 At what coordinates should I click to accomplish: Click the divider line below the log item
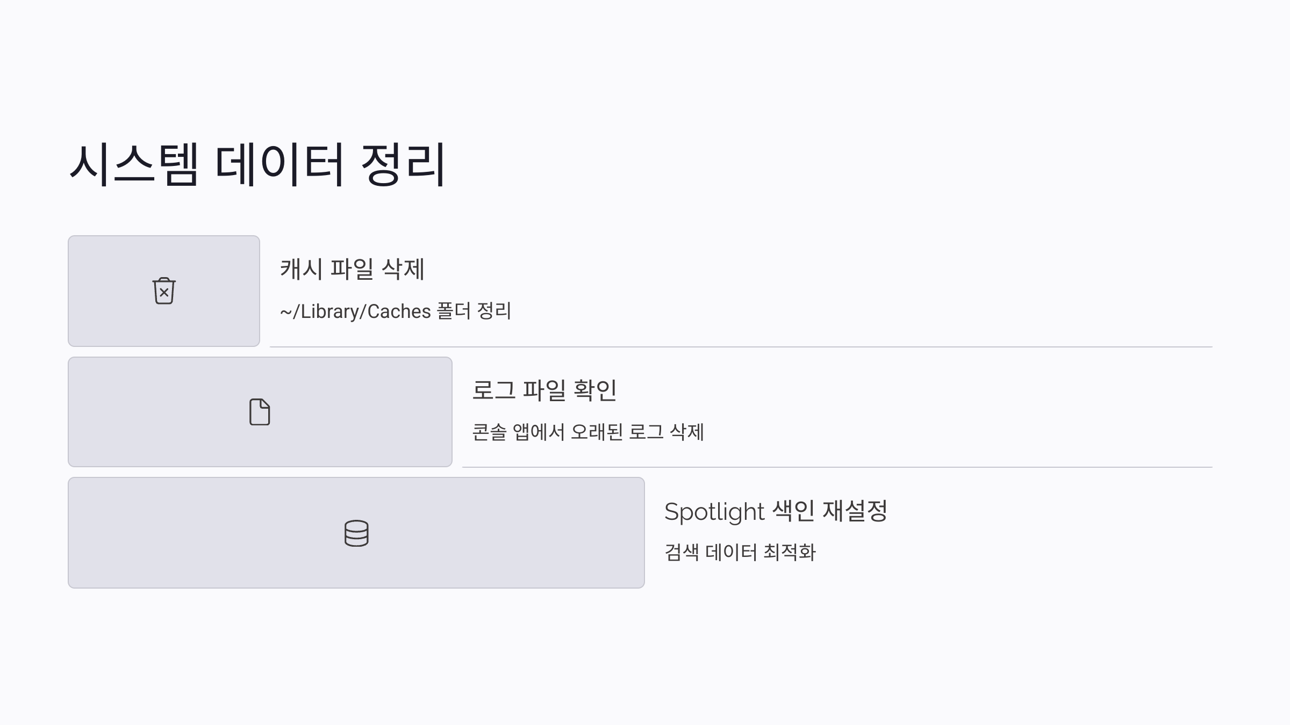point(837,467)
